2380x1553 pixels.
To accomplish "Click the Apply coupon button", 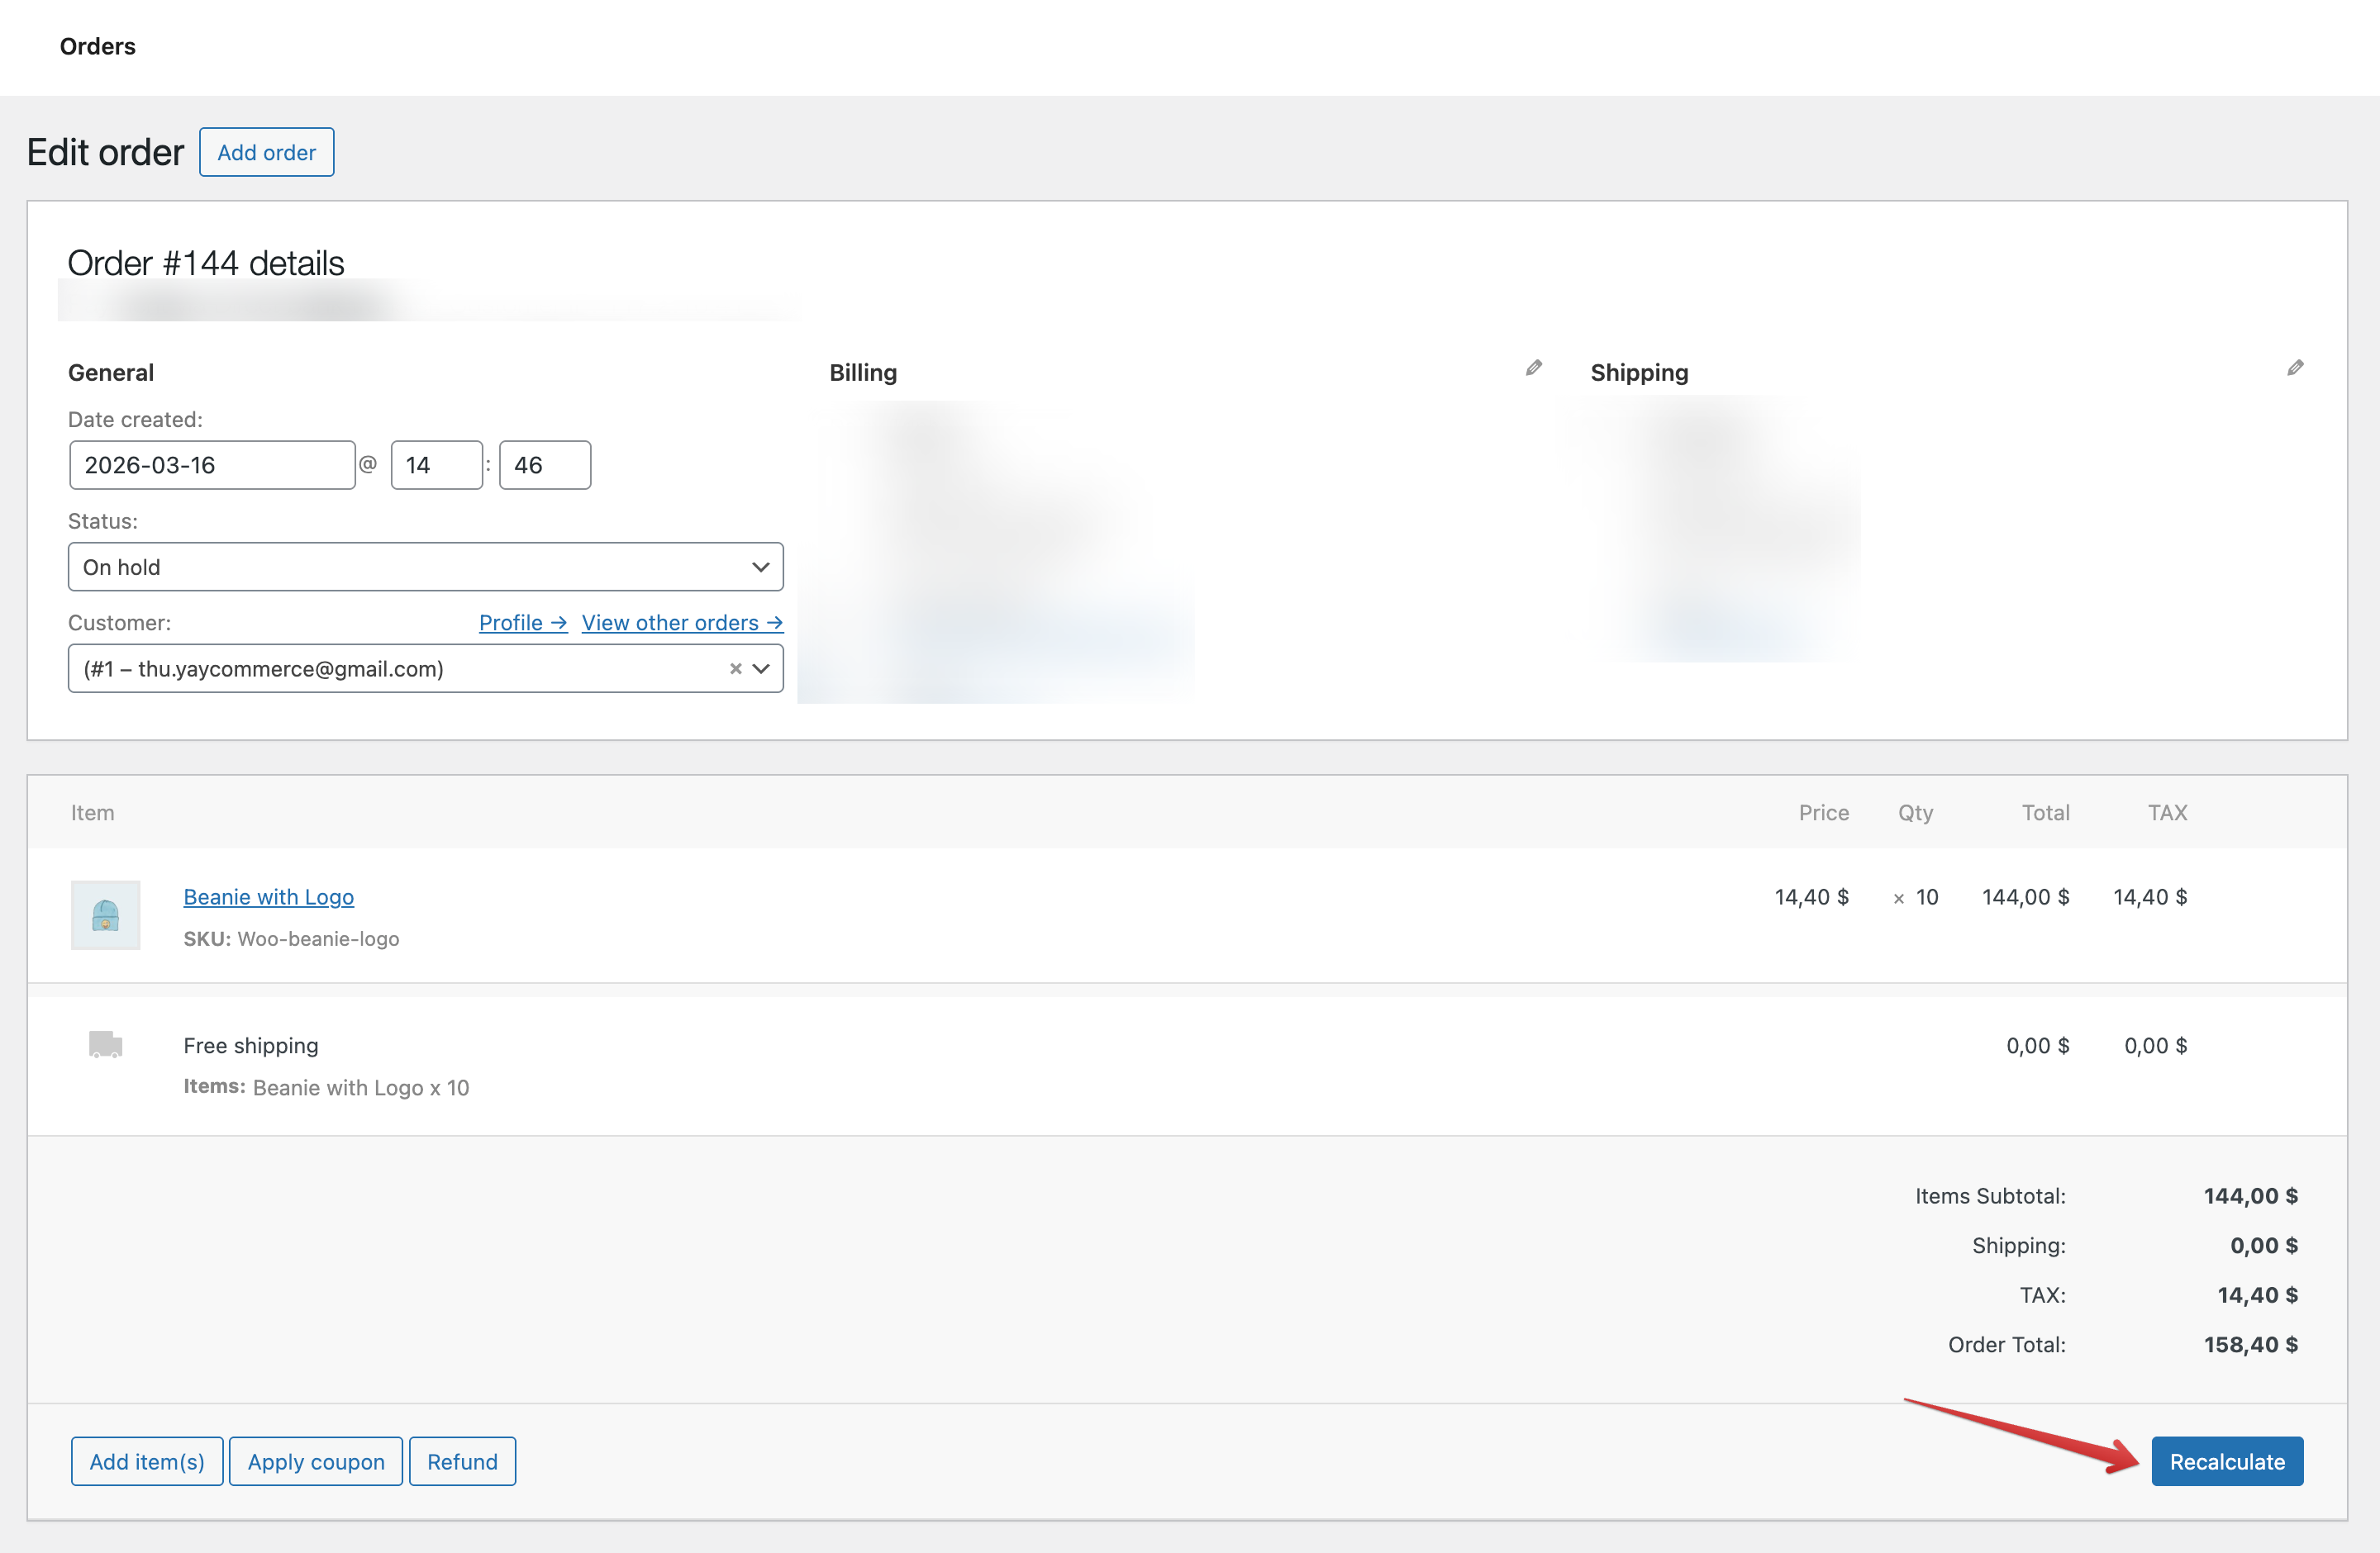I will (315, 1461).
